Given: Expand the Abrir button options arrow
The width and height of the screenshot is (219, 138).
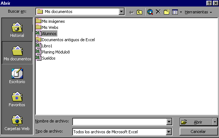Looking at the screenshot, I should point(215,122).
